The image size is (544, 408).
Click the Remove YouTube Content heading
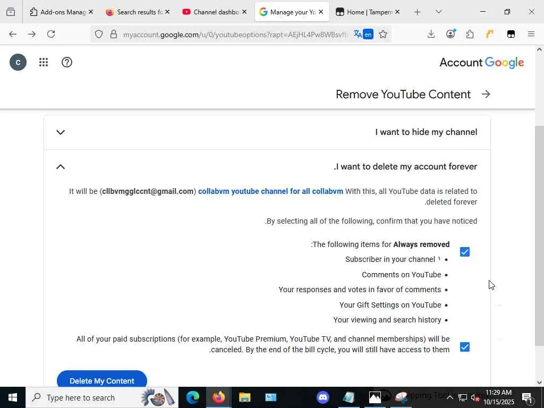click(403, 94)
